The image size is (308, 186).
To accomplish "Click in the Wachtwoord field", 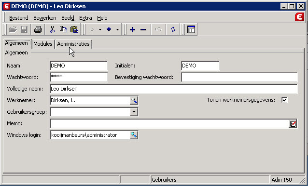I will pyautogui.click(x=79, y=77).
